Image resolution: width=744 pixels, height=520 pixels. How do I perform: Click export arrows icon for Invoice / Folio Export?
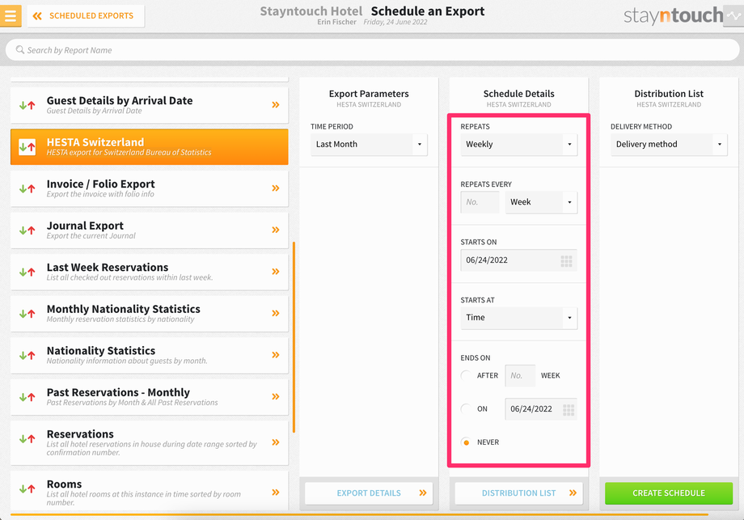(27, 188)
